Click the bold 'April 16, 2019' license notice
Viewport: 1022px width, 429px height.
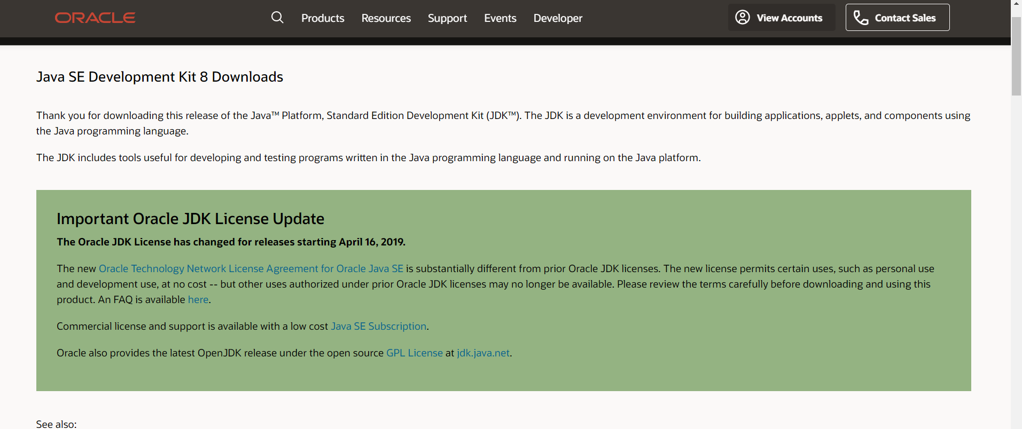tap(231, 242)
